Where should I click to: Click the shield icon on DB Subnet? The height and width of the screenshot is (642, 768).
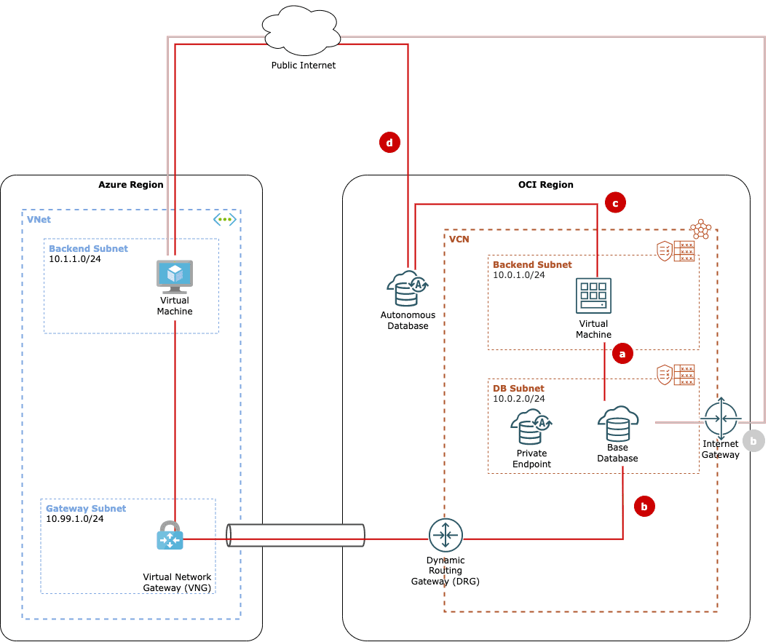[664, 375]
